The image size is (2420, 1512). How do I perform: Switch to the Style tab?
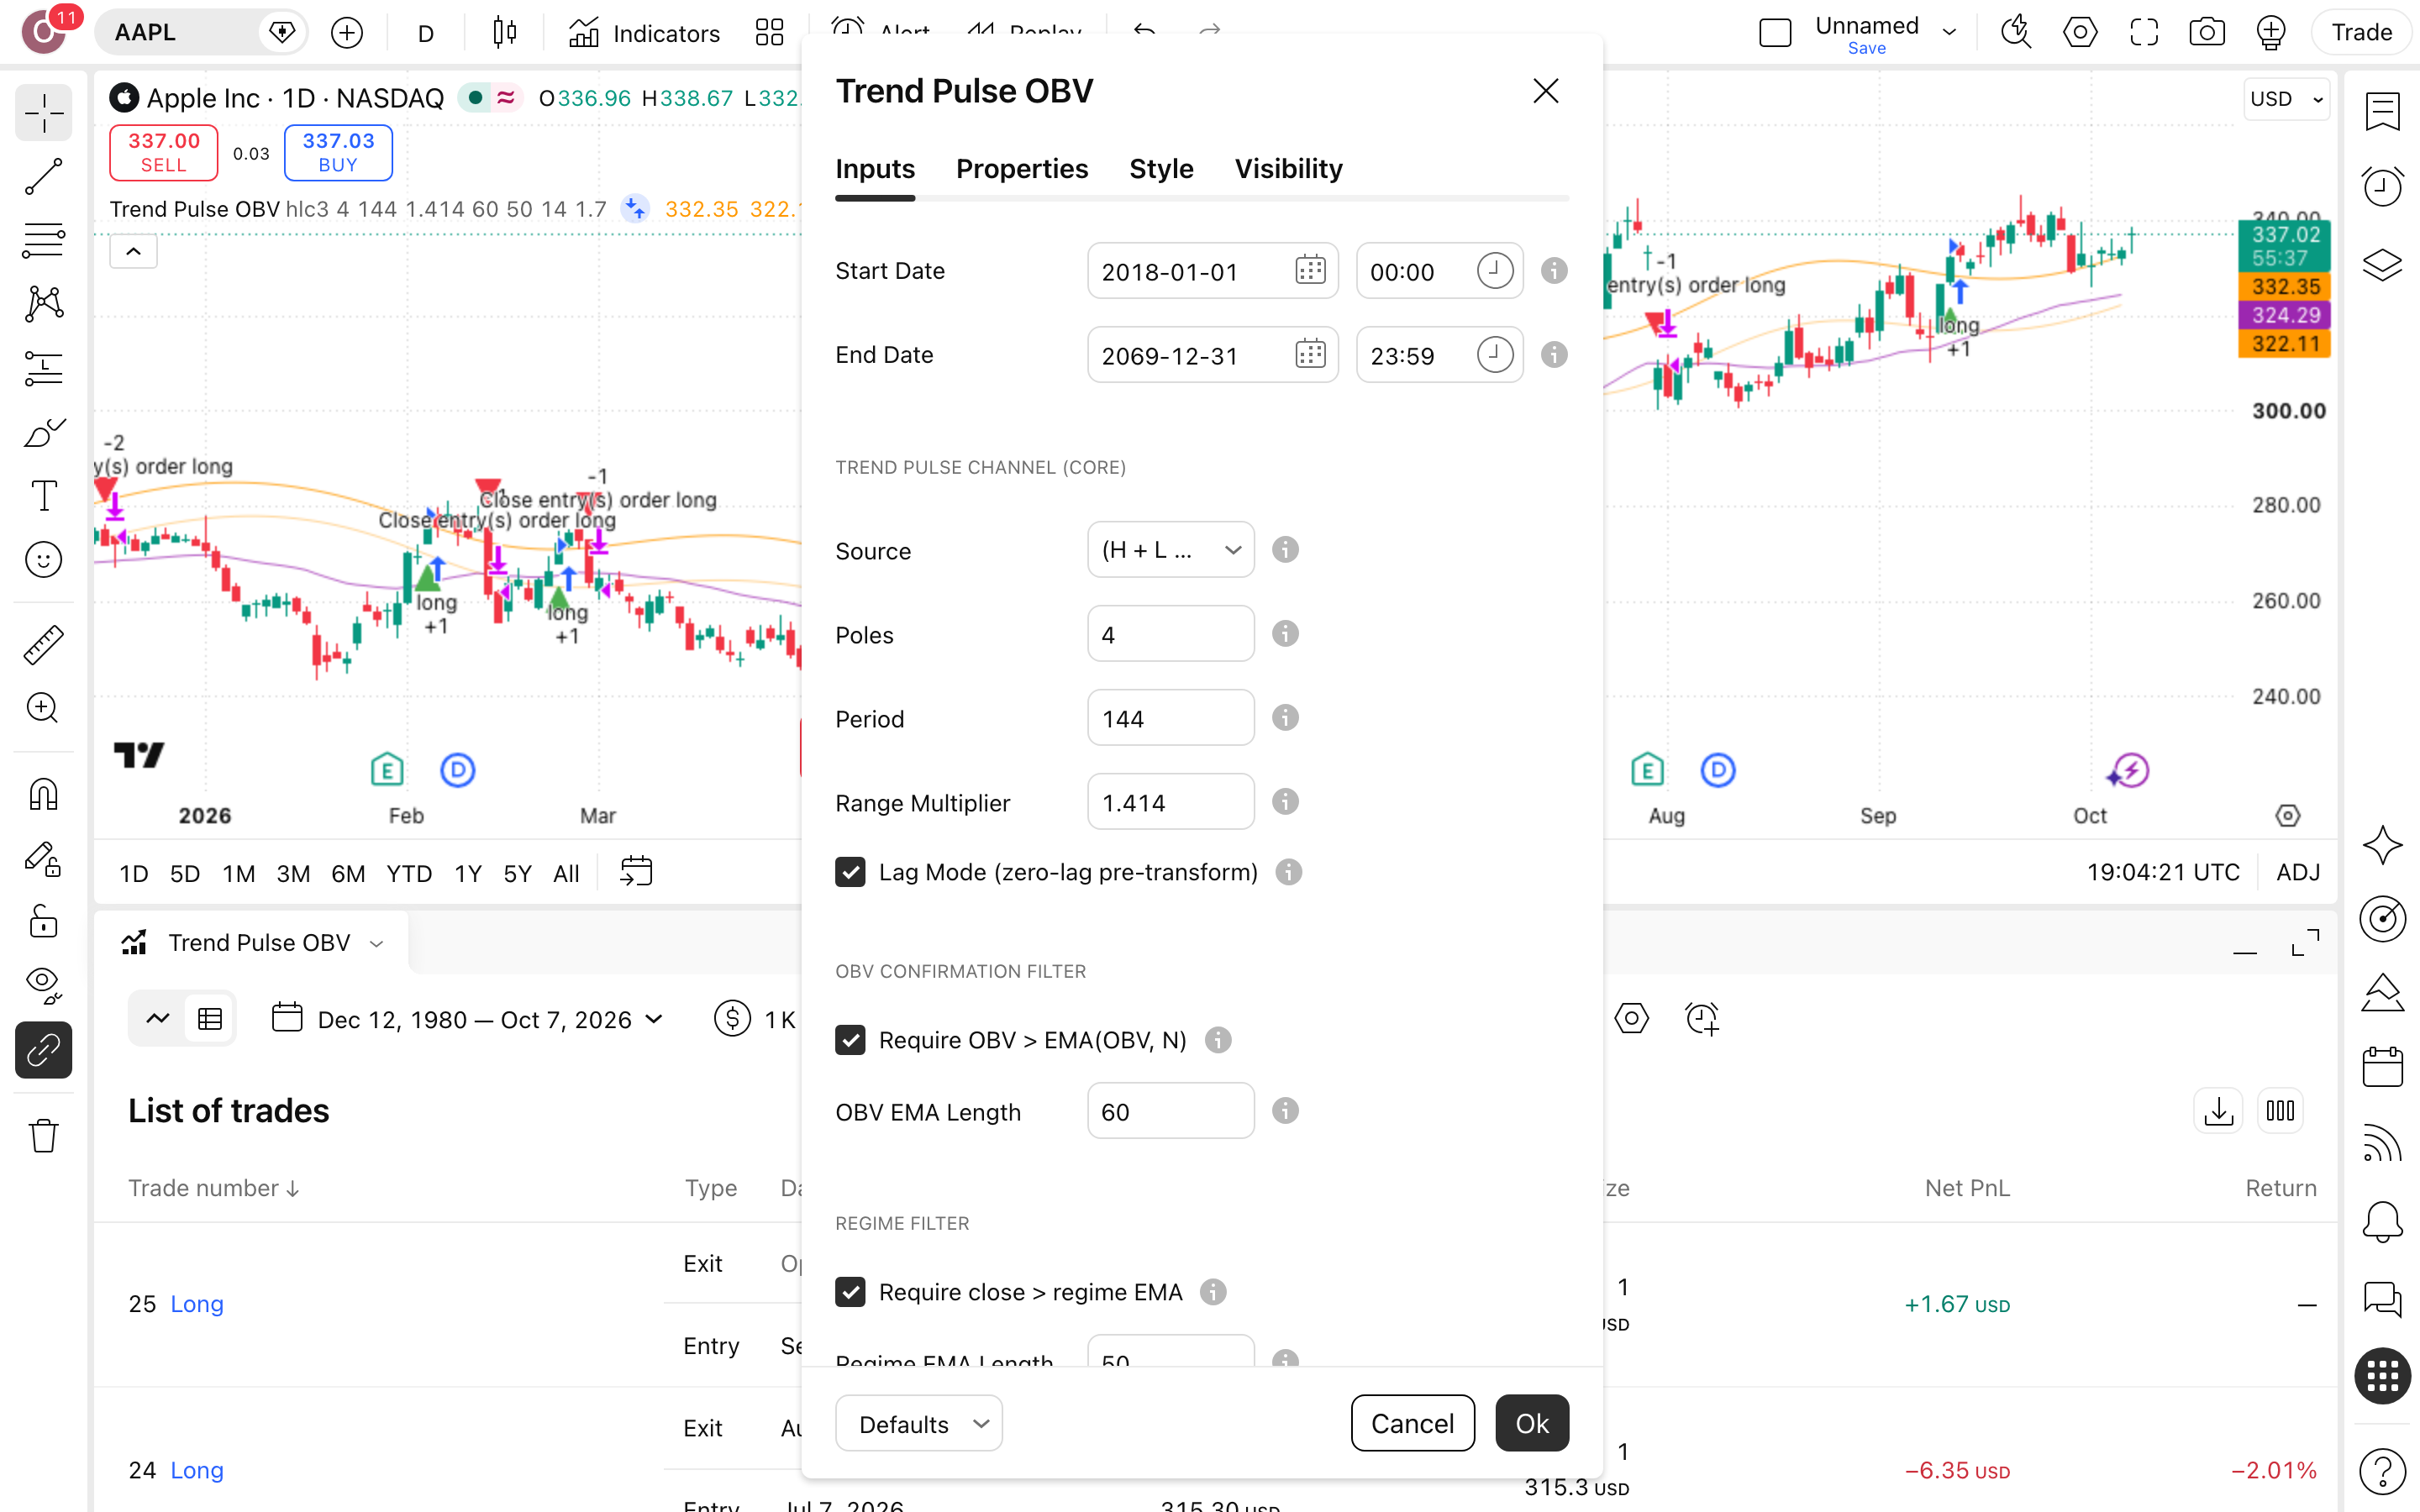click(x=1161, y=169)
